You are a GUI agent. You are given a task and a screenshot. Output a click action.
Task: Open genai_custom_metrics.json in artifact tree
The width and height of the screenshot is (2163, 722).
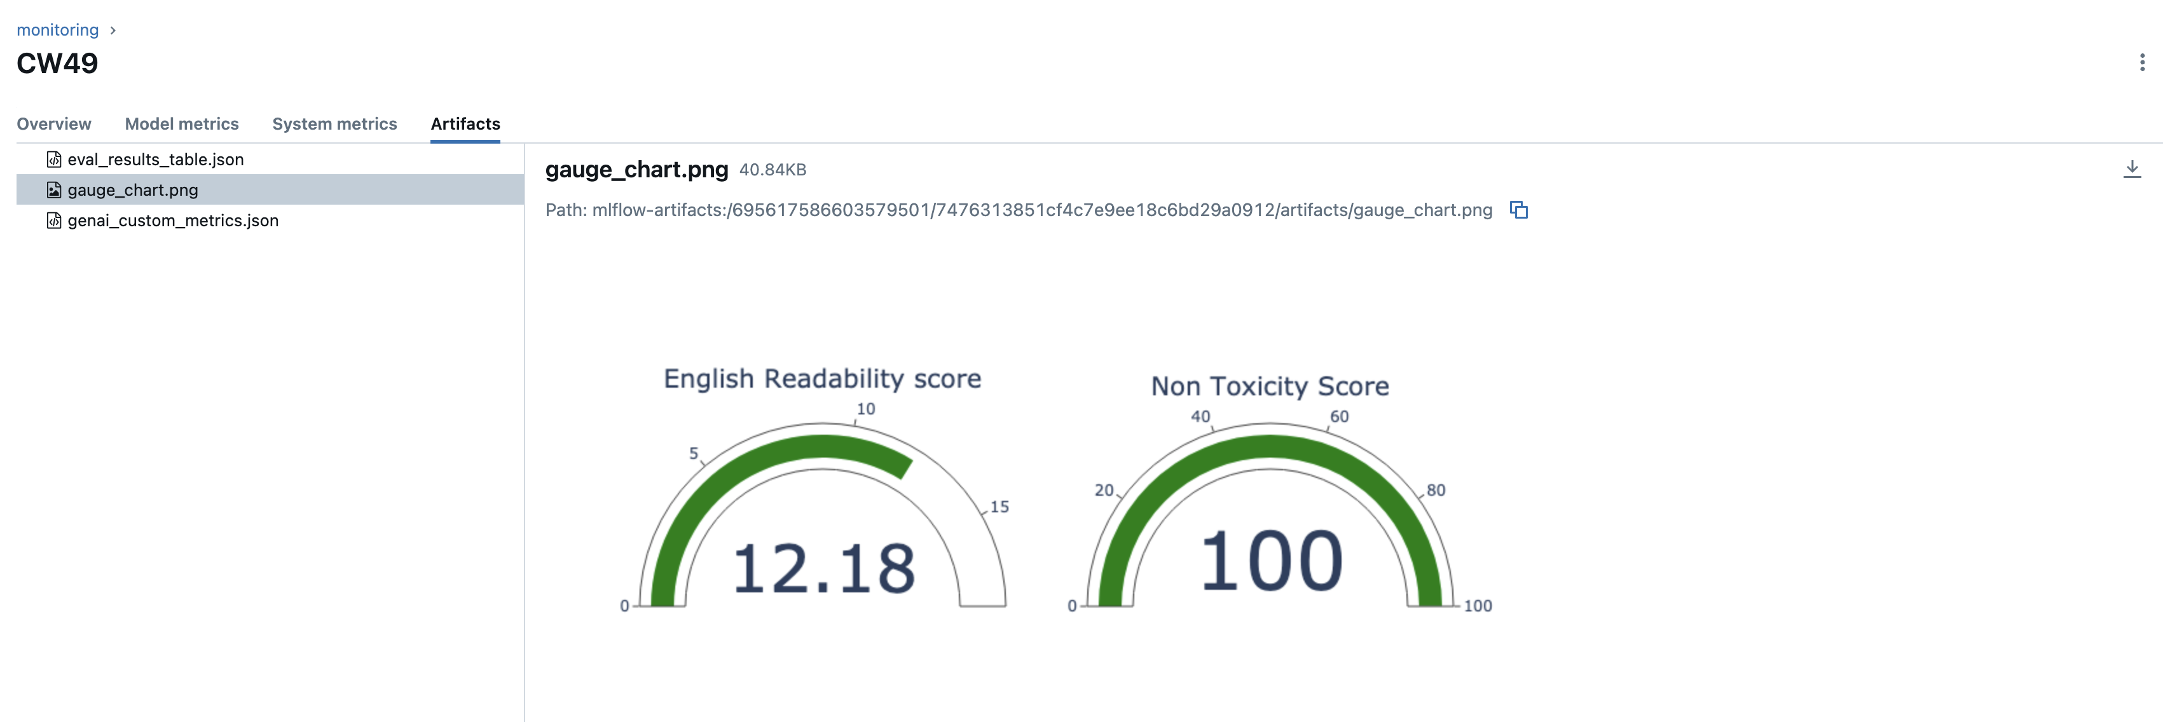173,221
